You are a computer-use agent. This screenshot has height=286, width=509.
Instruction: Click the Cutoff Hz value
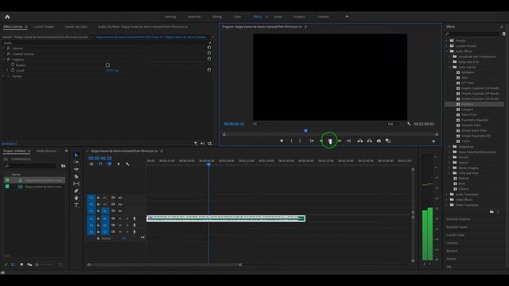click(x=112, y=71)
